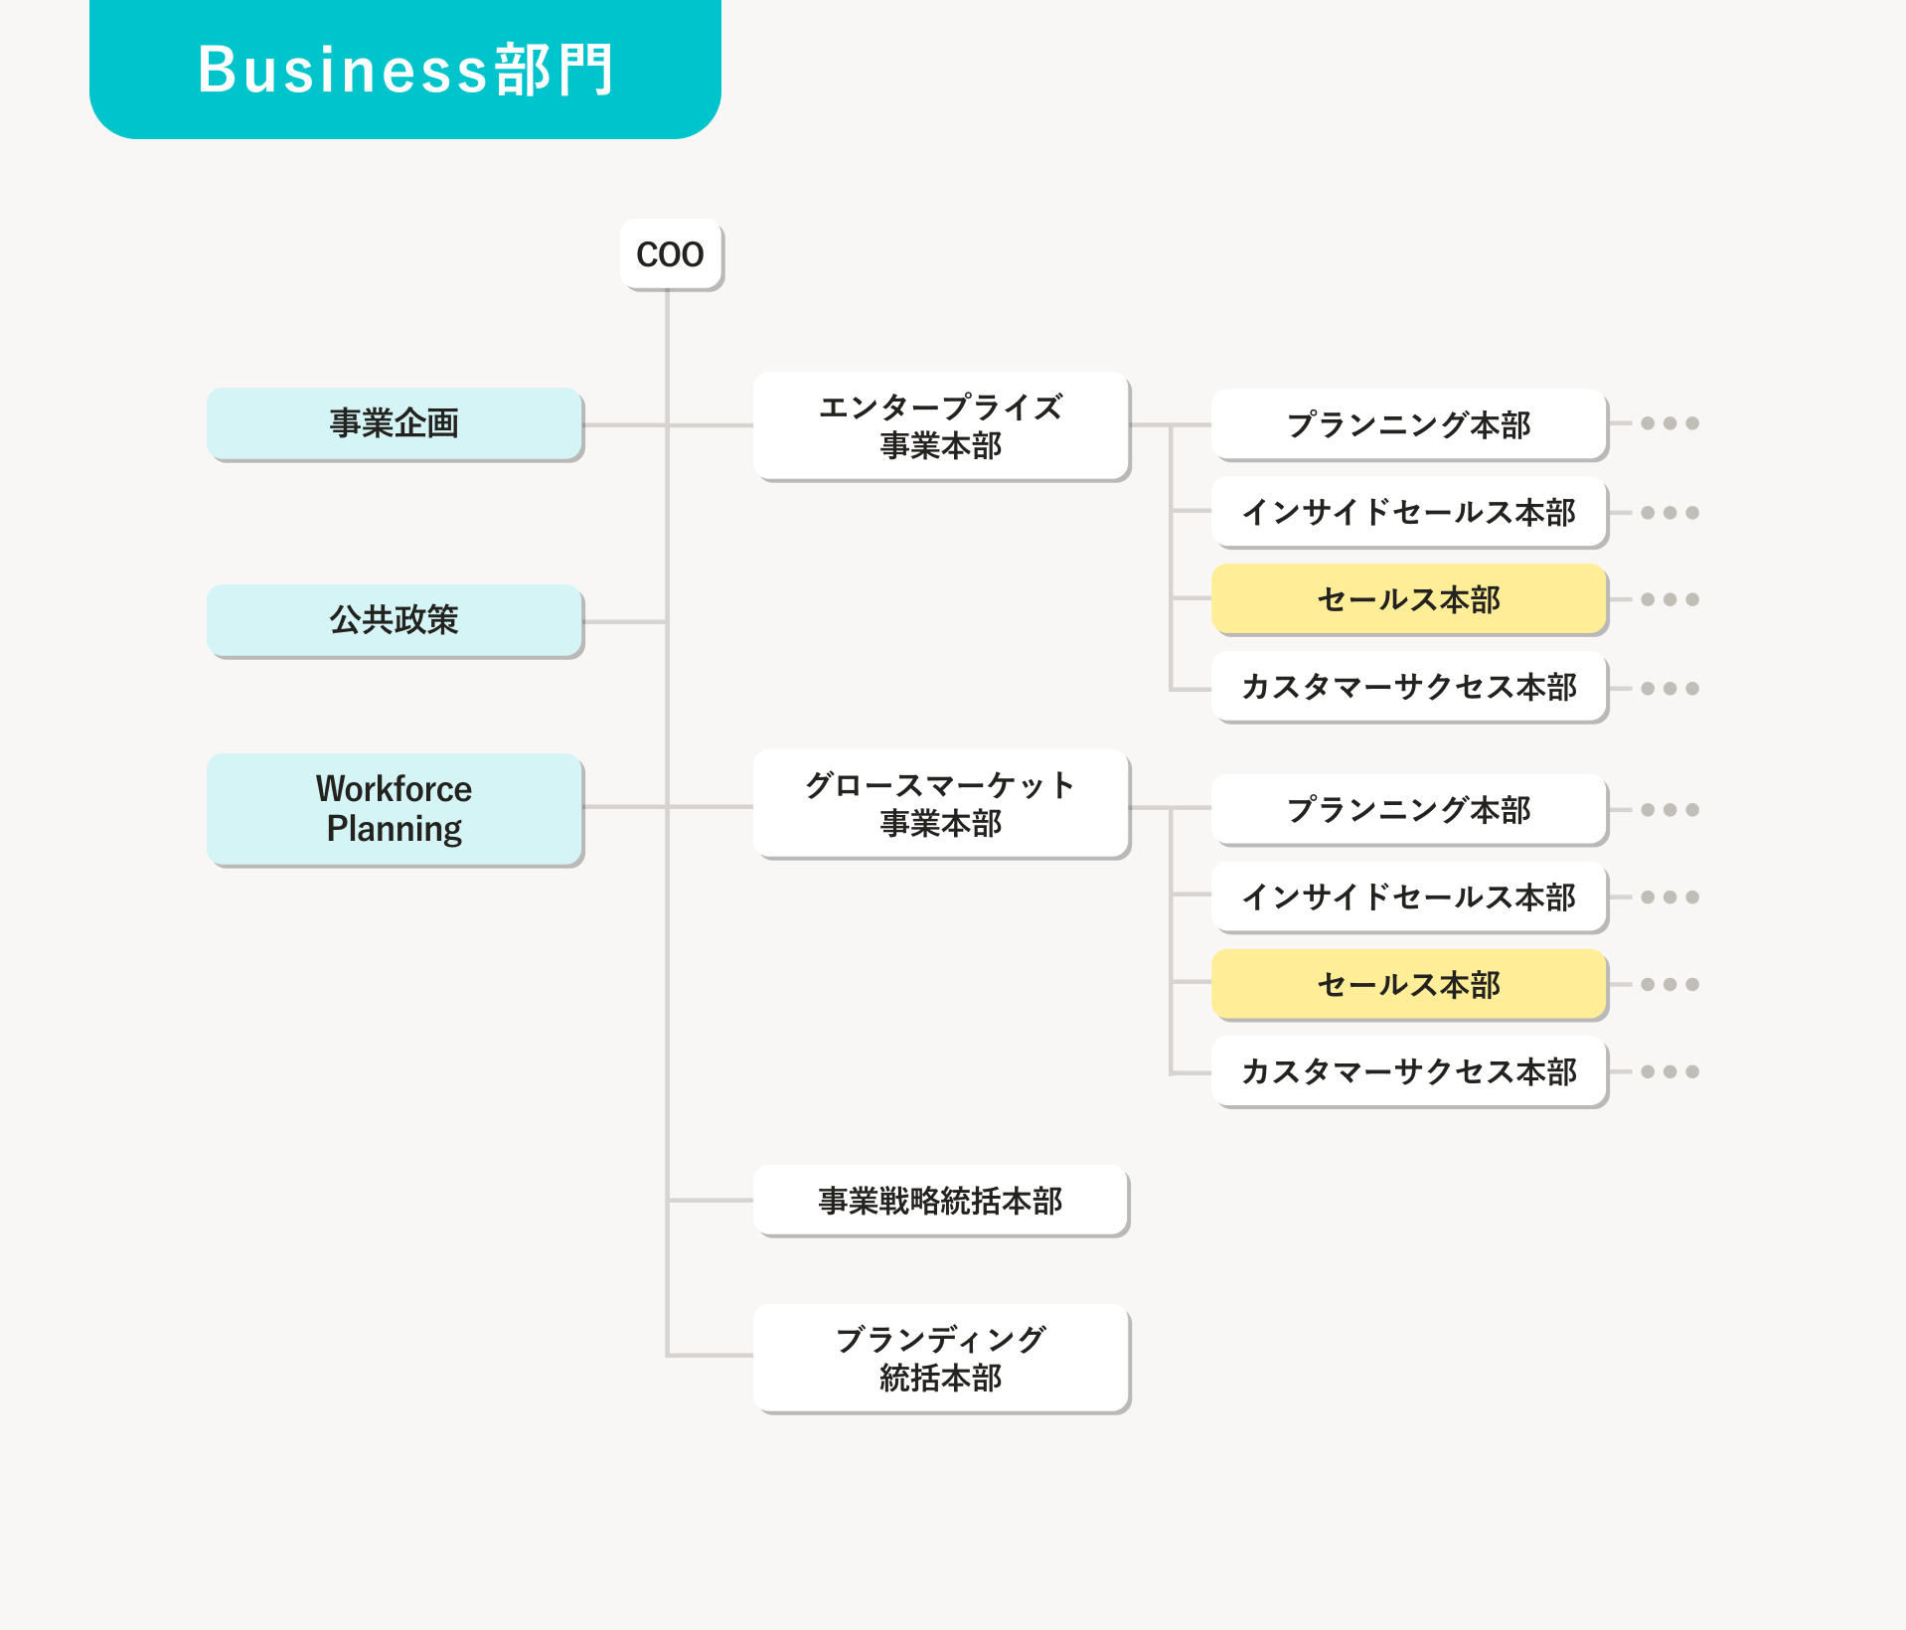Open カスタマーサクセス本部 under エンタープライズ事業本部
This screenshot has width=1906, height=1630.
1408,687
